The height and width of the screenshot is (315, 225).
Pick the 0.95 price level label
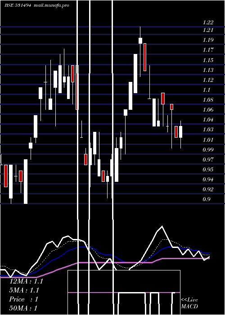point(208,170)
